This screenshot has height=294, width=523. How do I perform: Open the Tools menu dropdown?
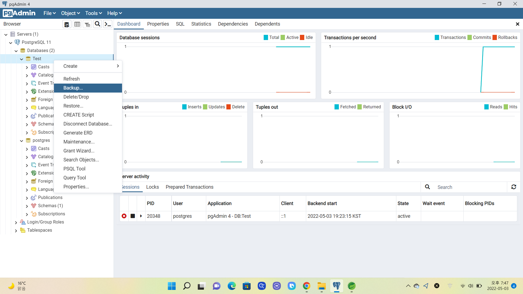[93, 13]
